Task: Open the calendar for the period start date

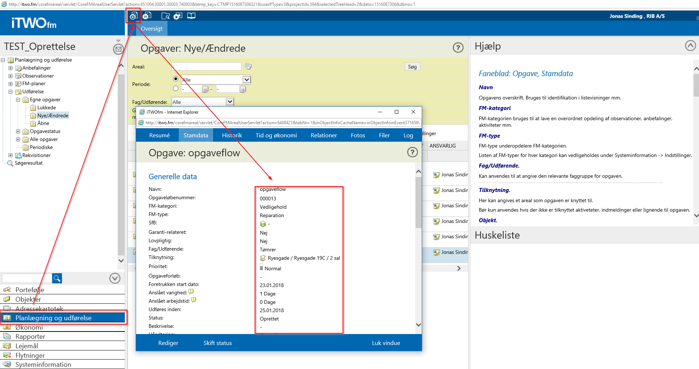Action: pos(205,89)
